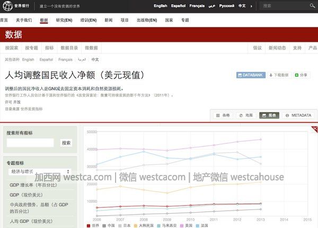
Task: Click 世界发展指标 catalog source link
Action: 31,109
